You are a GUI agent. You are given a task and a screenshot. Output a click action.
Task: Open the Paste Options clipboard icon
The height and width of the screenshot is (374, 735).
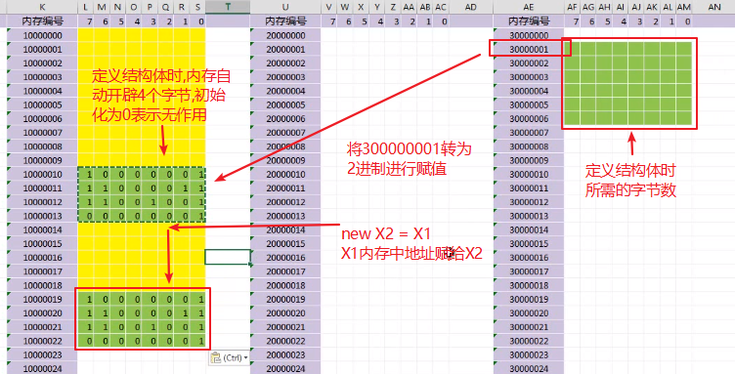[216, 358]
